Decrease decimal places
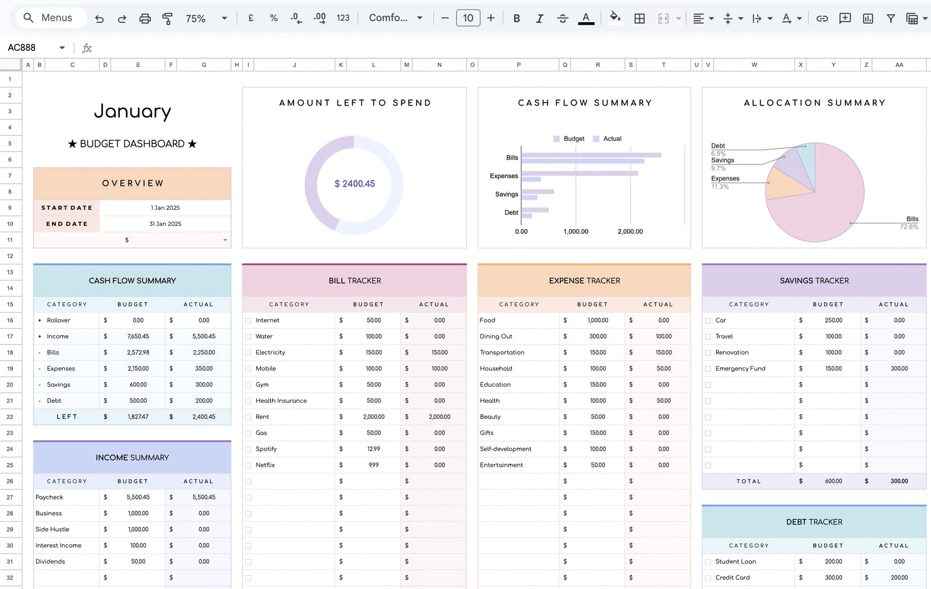This screenshot has height=589, width=931. click(x=297, y=18)
